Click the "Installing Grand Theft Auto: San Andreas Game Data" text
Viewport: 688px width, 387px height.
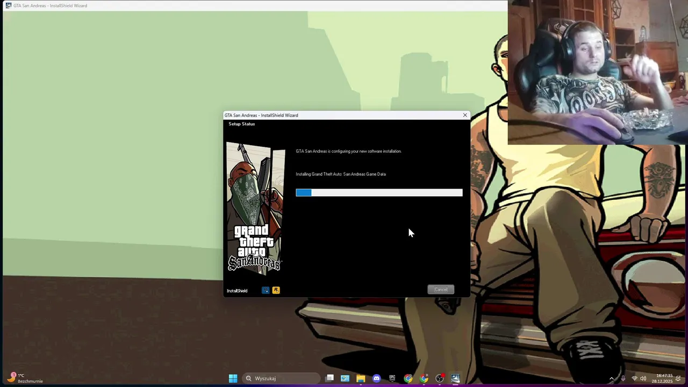tap(341, 174)
